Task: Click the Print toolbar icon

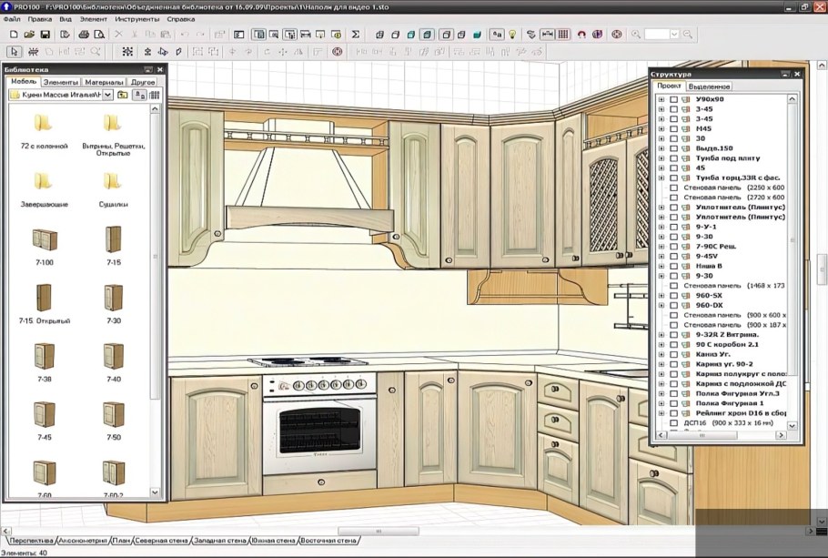Action: pyautogui.click(x=84, y=35)
